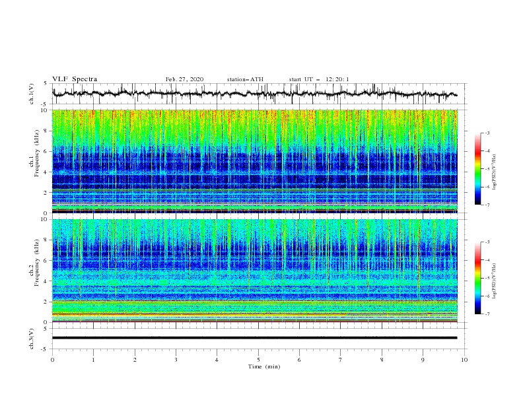Image resolution: width=523 pixels, height=404 pixels.
Task: Click the "6" tick on the time axis
Action: pyautogui.click(x=299, y=360)
